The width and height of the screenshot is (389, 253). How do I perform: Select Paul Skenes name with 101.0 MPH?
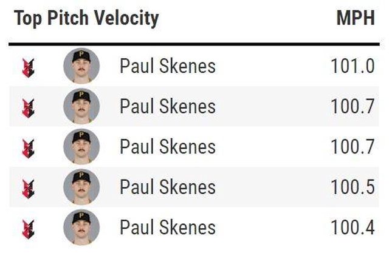(x=168, y=66)
